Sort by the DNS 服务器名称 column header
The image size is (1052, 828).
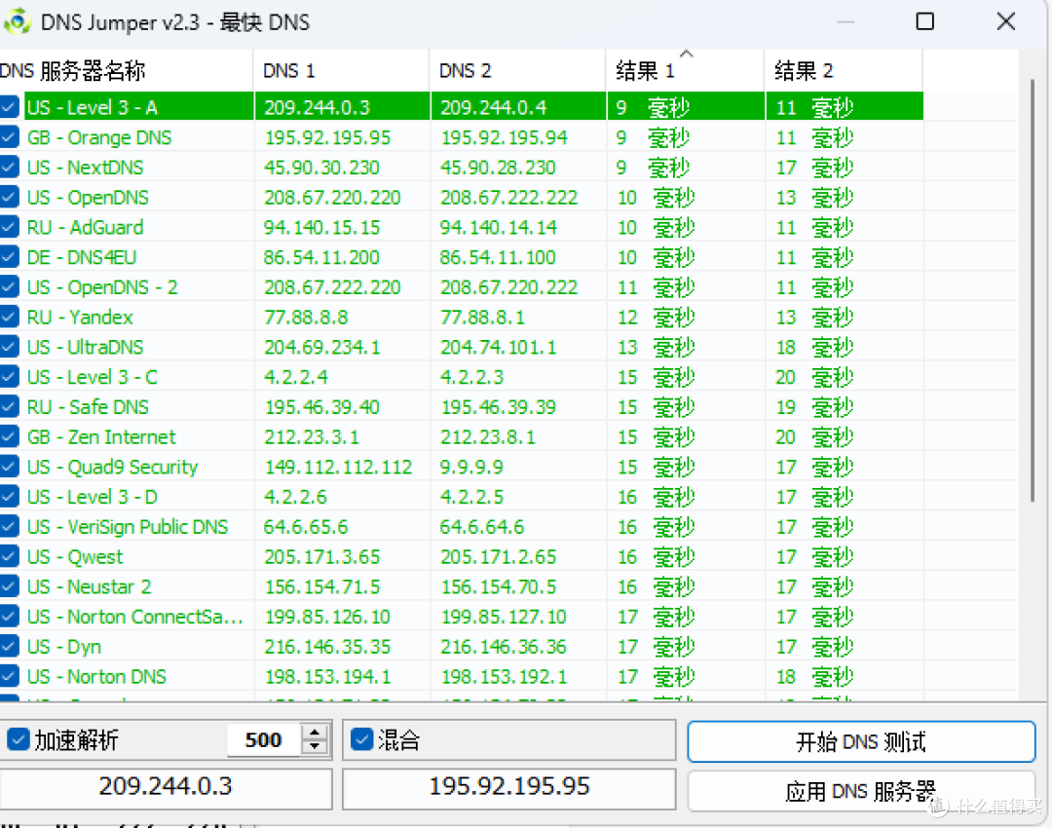[126, 70]
